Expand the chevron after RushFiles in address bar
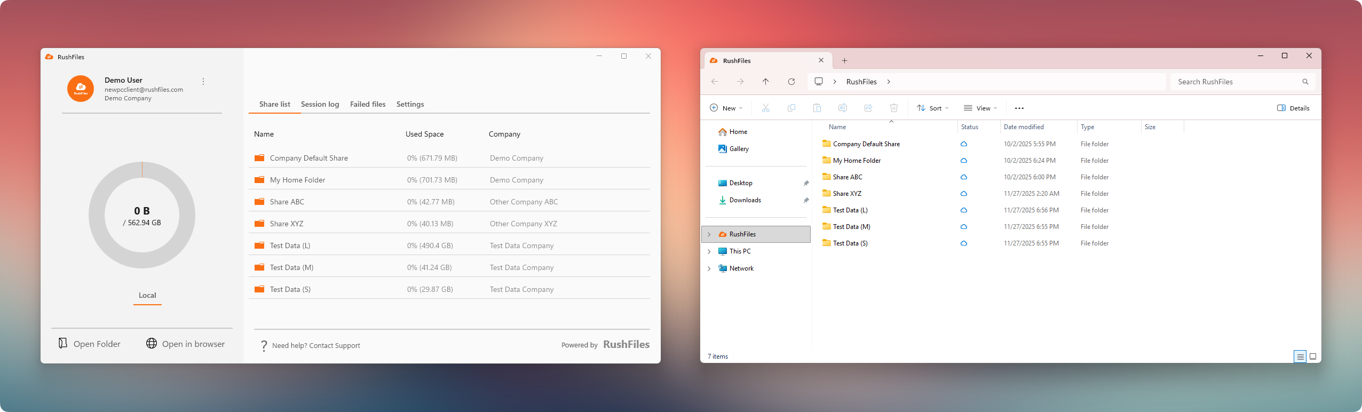1362x412 pixels. 889,82
